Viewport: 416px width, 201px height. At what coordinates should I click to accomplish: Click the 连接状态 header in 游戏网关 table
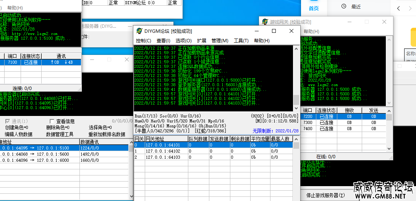point(326,111)
